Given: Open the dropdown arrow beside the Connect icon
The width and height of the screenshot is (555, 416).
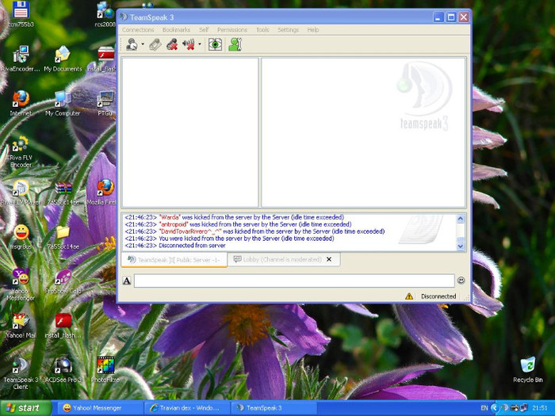Looking at the screenshot, I should click(x=143, y=44).
